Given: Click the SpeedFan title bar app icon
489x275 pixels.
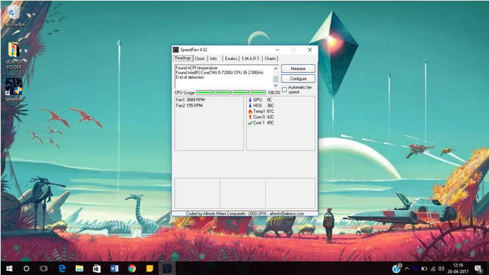Looking at the screenshot, I should [176, 50].
